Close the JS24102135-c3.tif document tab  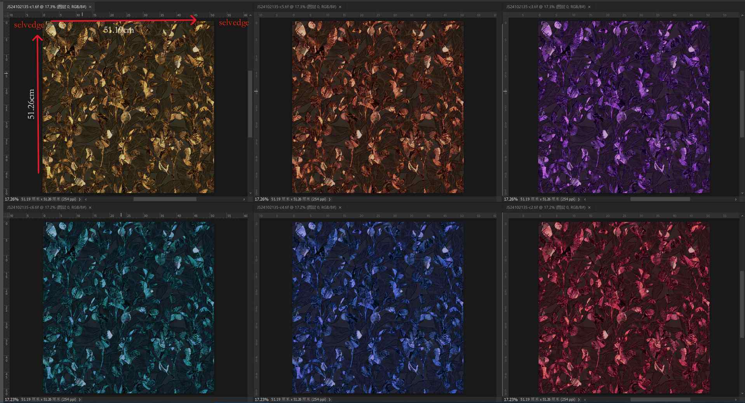tap(589, 7)
